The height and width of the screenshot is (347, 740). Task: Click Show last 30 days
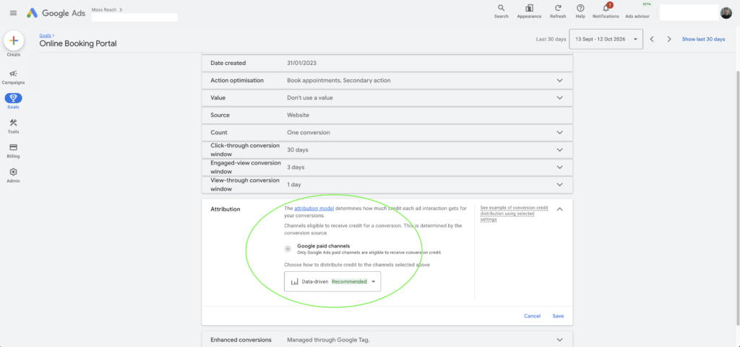[x=703, y=39]
